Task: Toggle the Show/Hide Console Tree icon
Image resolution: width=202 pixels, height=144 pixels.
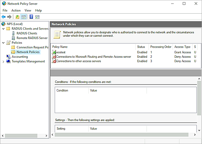Action: [x=24, y=17]
